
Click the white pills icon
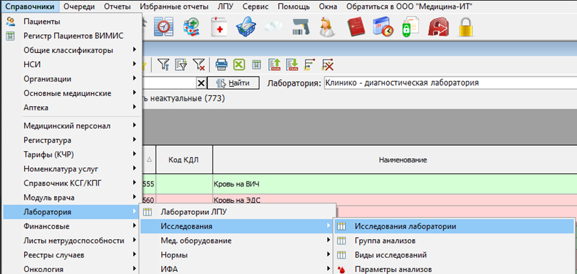click(274, 26)
